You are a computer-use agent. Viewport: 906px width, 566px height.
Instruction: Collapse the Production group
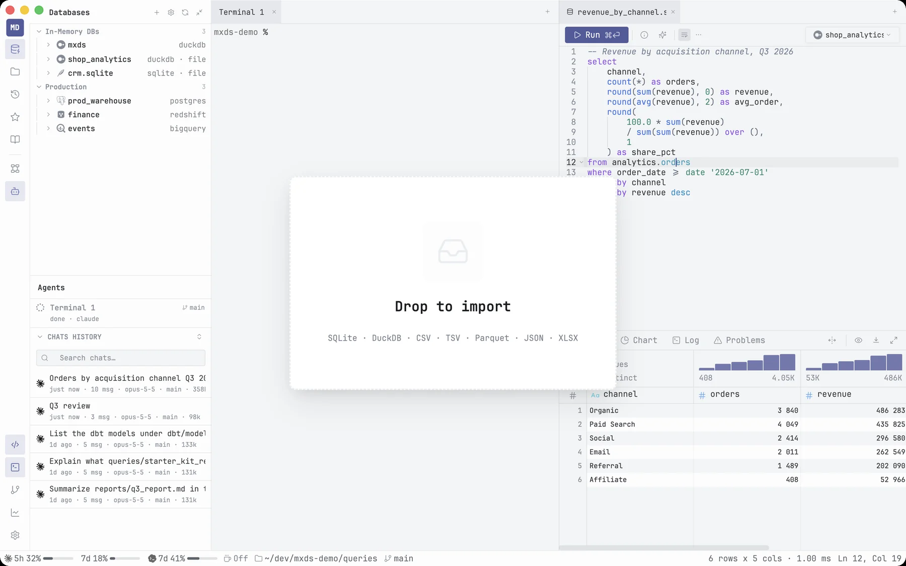pos(39,87)
